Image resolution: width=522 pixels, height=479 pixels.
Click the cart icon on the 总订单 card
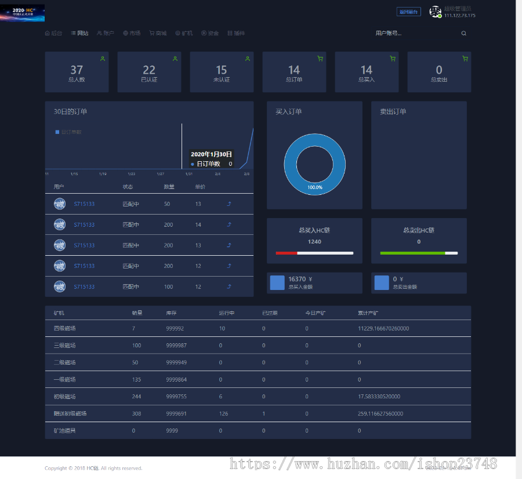320,59
